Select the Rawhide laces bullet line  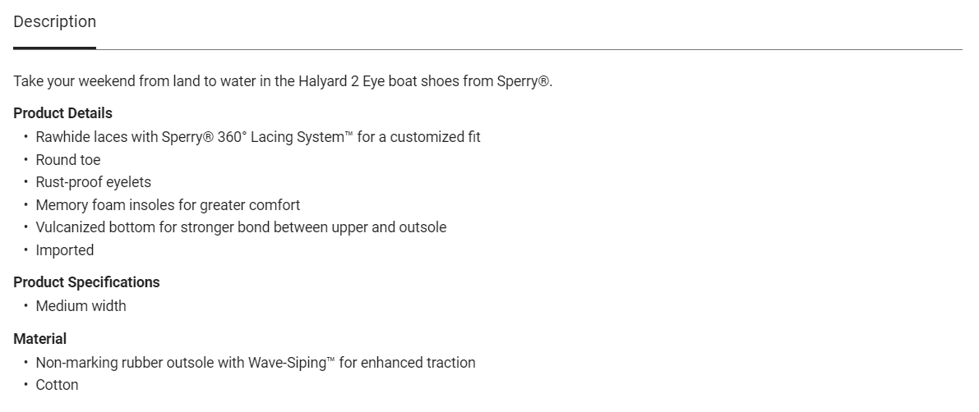[257, 137]
